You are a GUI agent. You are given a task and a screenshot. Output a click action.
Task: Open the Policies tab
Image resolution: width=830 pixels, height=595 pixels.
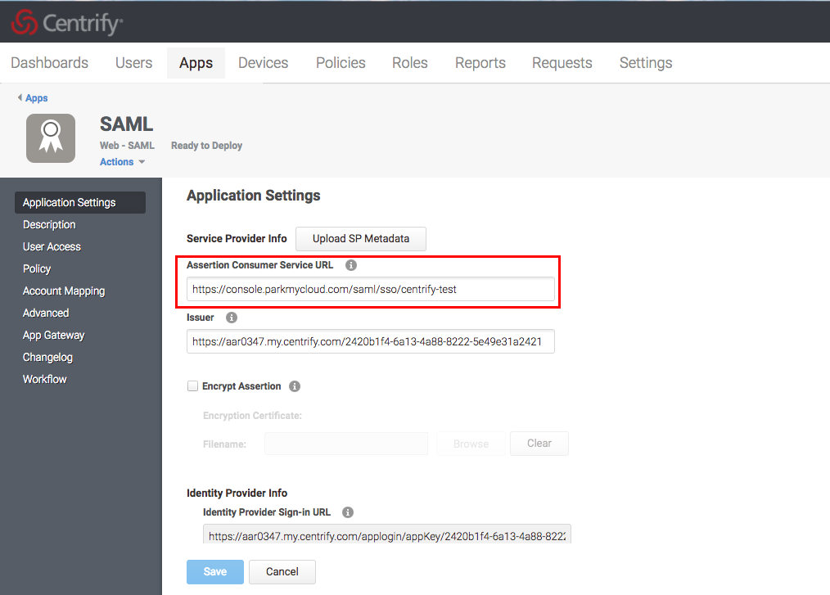point(341,63)
